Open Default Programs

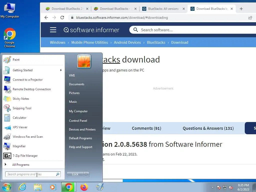pos(80,138)
